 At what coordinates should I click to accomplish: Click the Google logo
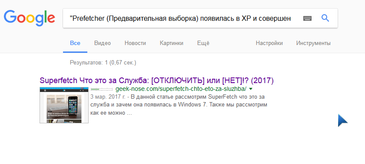[30, 18]
